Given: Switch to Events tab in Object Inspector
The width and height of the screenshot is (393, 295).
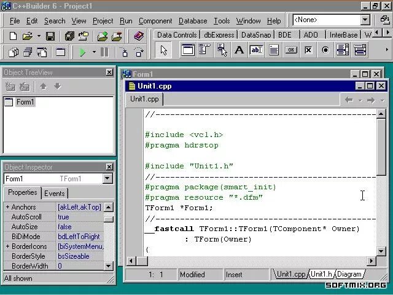Looking at the screenshot, I should [55, 194].
